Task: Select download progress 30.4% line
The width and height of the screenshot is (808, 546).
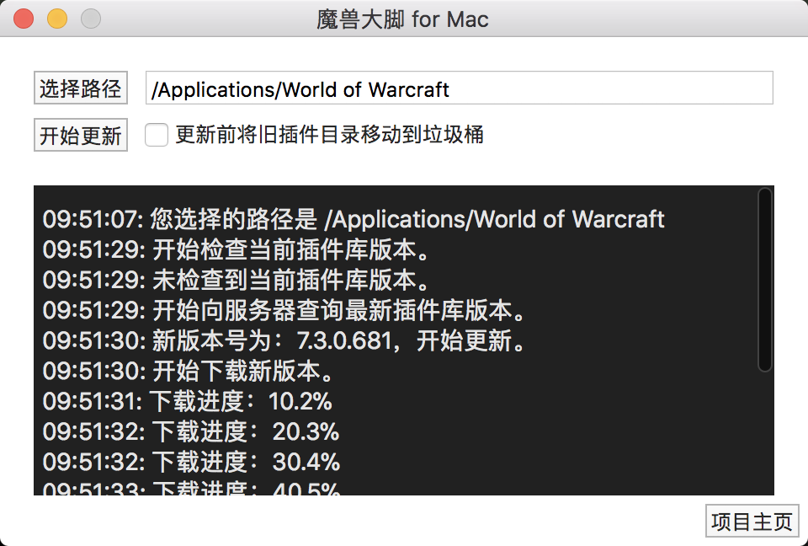Action: 191,462
